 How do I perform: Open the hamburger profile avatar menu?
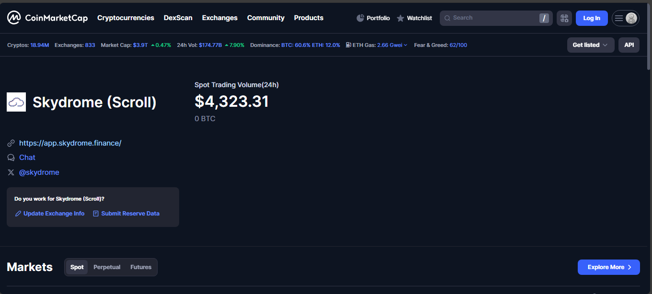coord(625,18)
